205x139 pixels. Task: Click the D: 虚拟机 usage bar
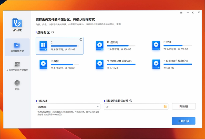click(121, 46)
